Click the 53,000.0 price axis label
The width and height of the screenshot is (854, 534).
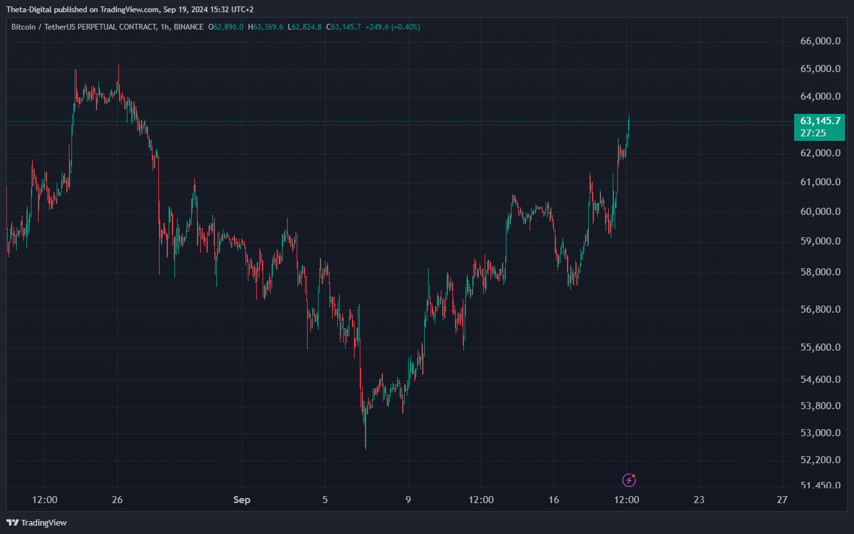[x=820, y=433]
